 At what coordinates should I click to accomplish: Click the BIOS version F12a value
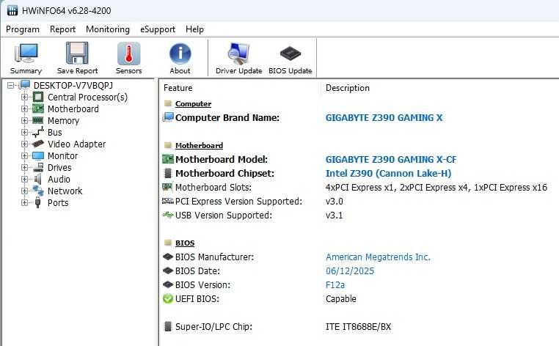click(335, 284)
